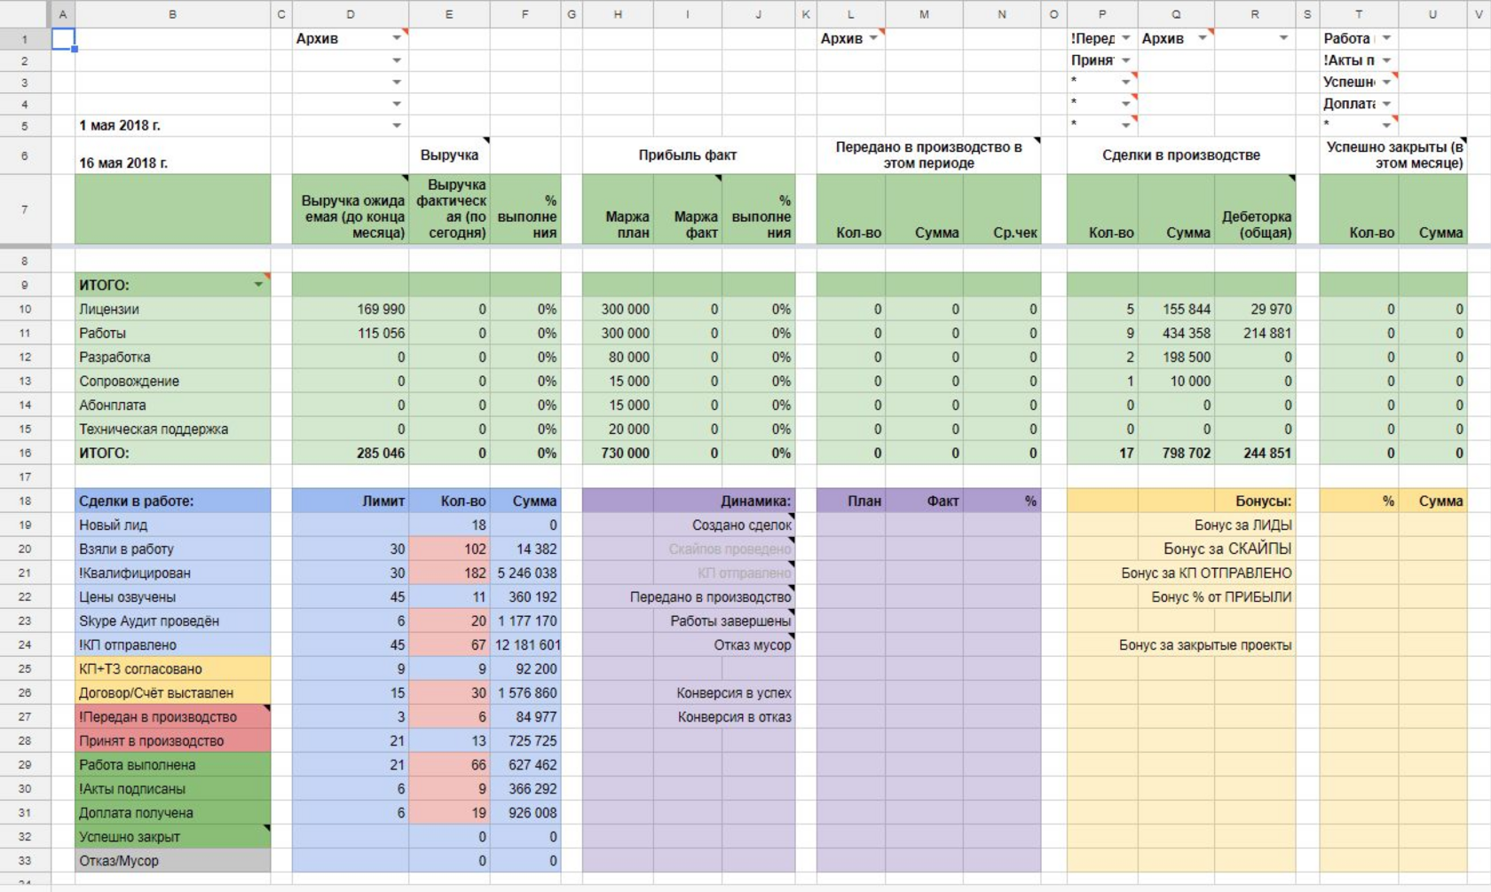
Task: Select the КП+ТЗ согласовано cell
Action: tap(172, 668)
